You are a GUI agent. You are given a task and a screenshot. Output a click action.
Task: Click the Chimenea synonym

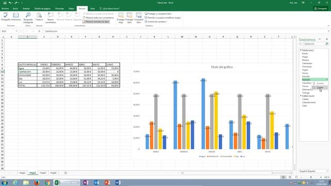307,67
